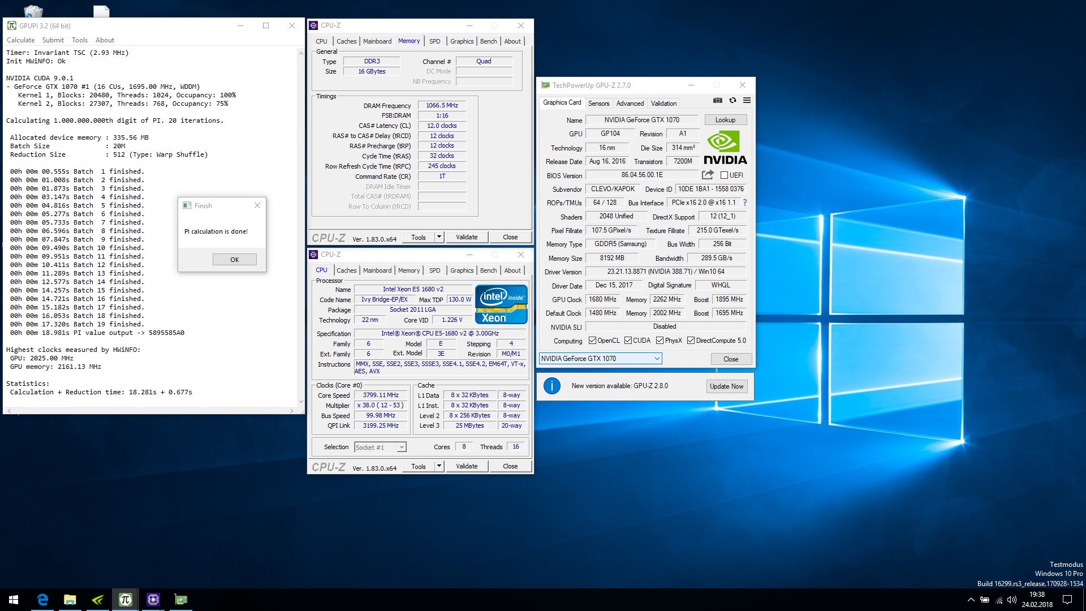
Task: Open the Submit menu in GPUPI
Action: point(53,40)
